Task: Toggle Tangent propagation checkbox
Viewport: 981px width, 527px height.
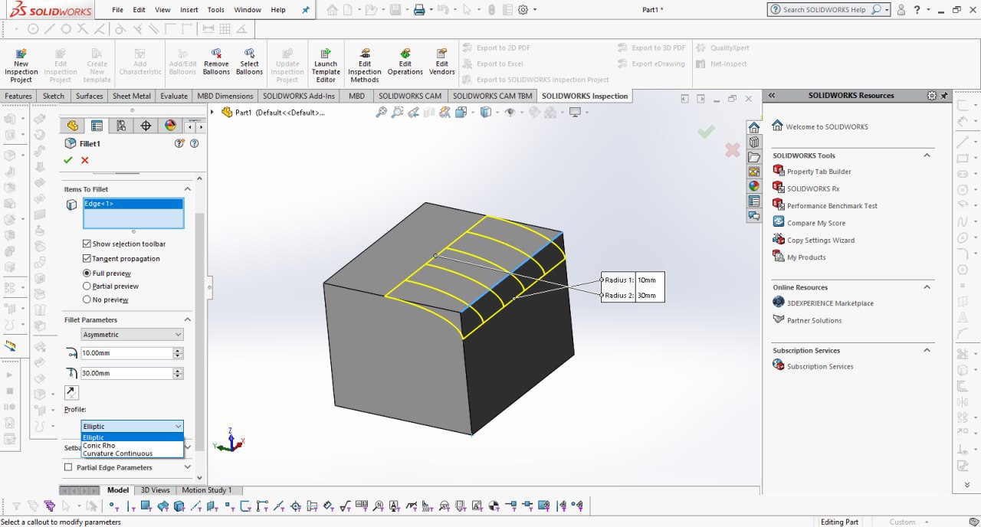Action: [87, 259]
